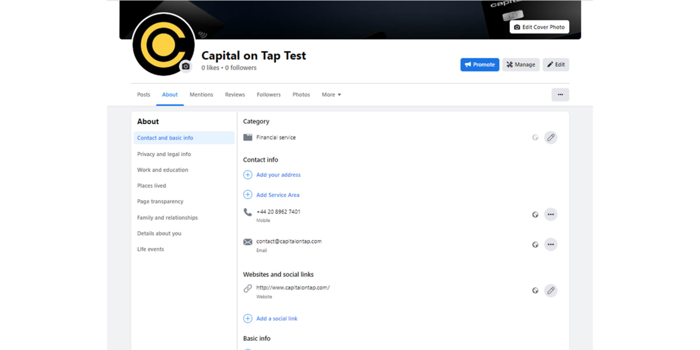
Task: Click the Add a social link text
Action: (x=277, y=318)
